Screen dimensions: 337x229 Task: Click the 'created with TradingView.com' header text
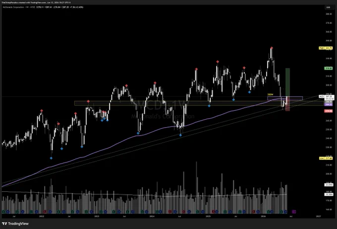pyautogui.click(x=32, y=2)
